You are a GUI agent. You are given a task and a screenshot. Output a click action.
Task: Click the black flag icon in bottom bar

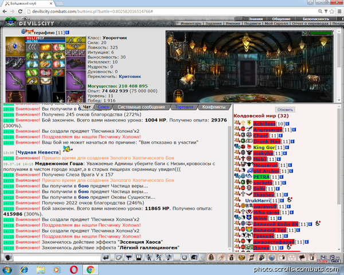pos(302,257)
